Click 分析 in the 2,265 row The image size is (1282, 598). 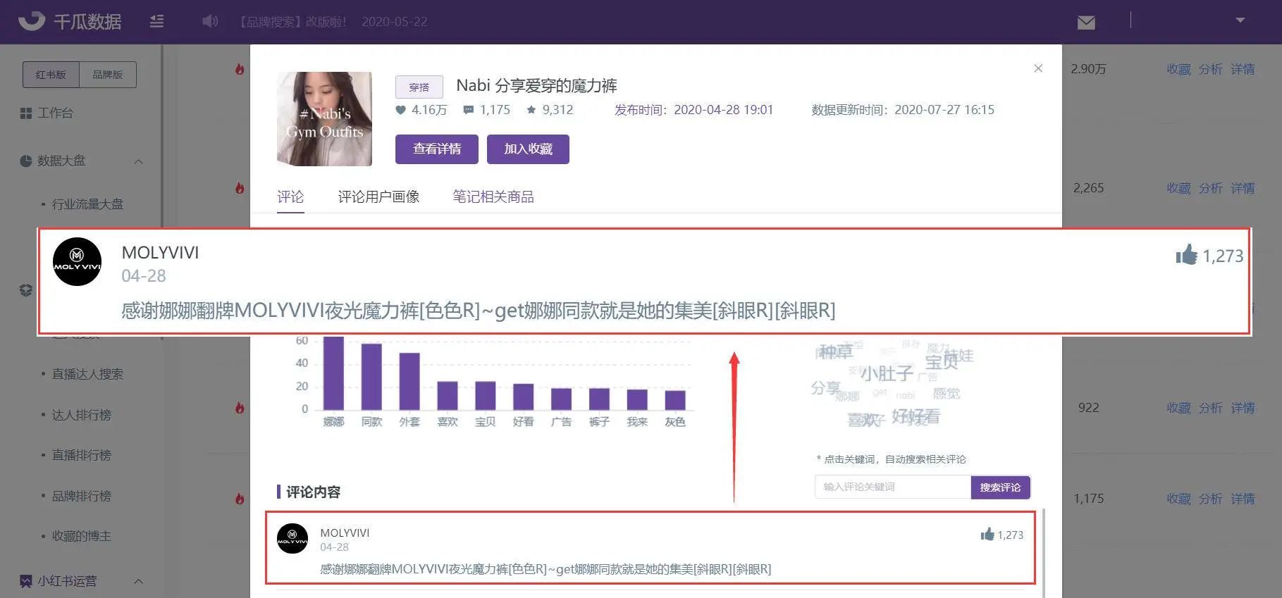tap(1211, 188)
